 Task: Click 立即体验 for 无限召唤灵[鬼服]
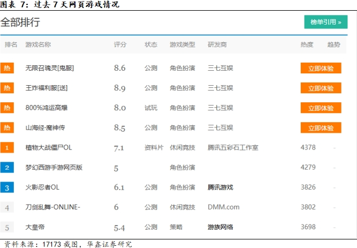coord(321,69)
